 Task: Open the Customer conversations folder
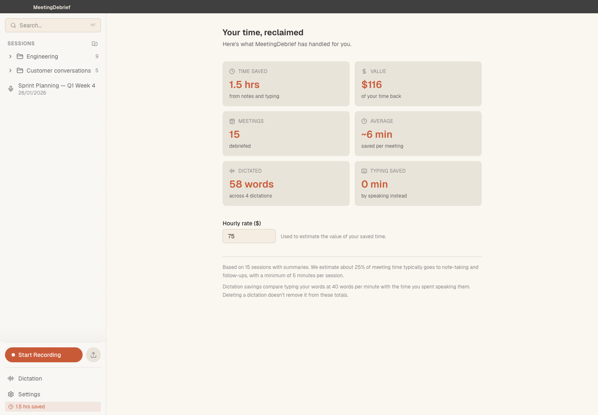click(53, 71)
